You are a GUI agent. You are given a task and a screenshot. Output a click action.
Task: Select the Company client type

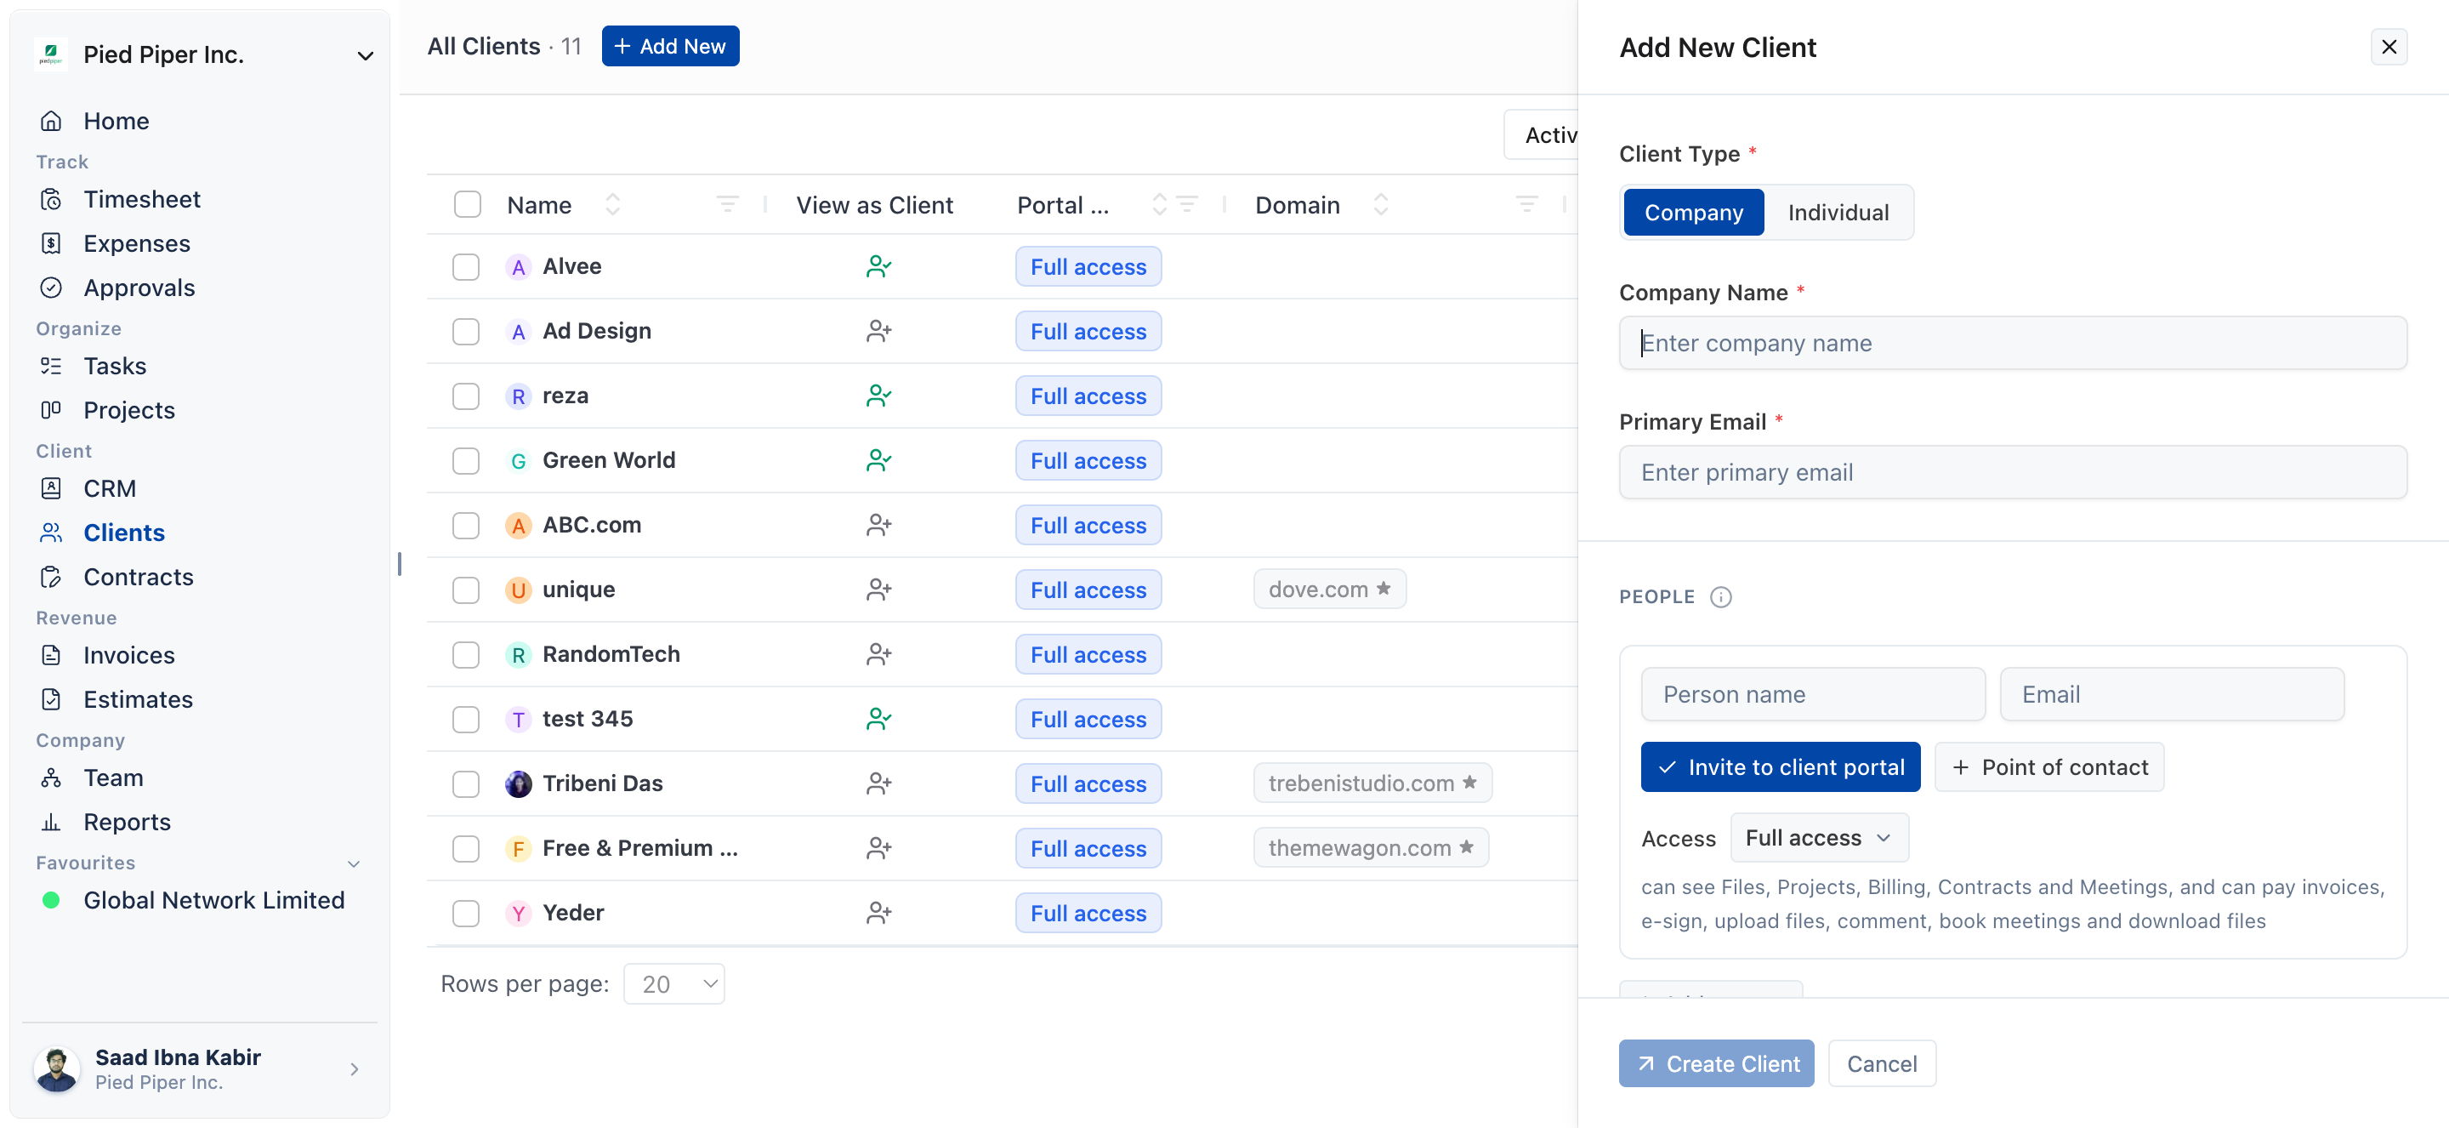[x=1693, y=212]
